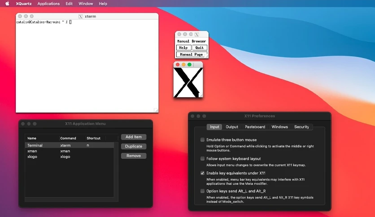This screenshot has width=375, height=217.
Task: Switch to the Input tab
Action: pyautogui.click(x=214, y=127)
